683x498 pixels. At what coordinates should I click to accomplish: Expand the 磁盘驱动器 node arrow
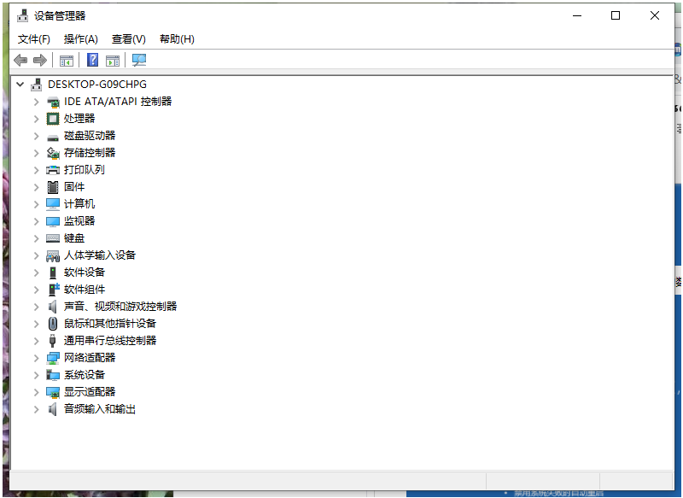pos(36,136)
